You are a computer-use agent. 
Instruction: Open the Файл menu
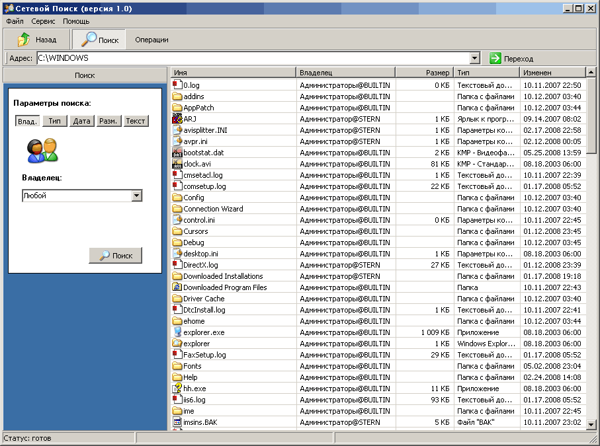point(15,21)
